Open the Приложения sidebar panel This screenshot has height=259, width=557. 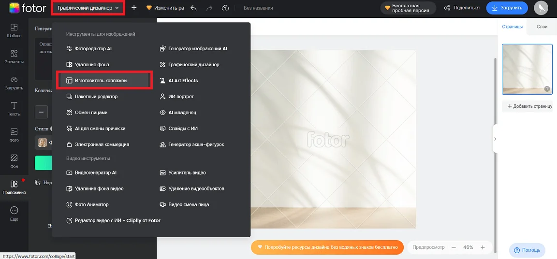(14, 187)
